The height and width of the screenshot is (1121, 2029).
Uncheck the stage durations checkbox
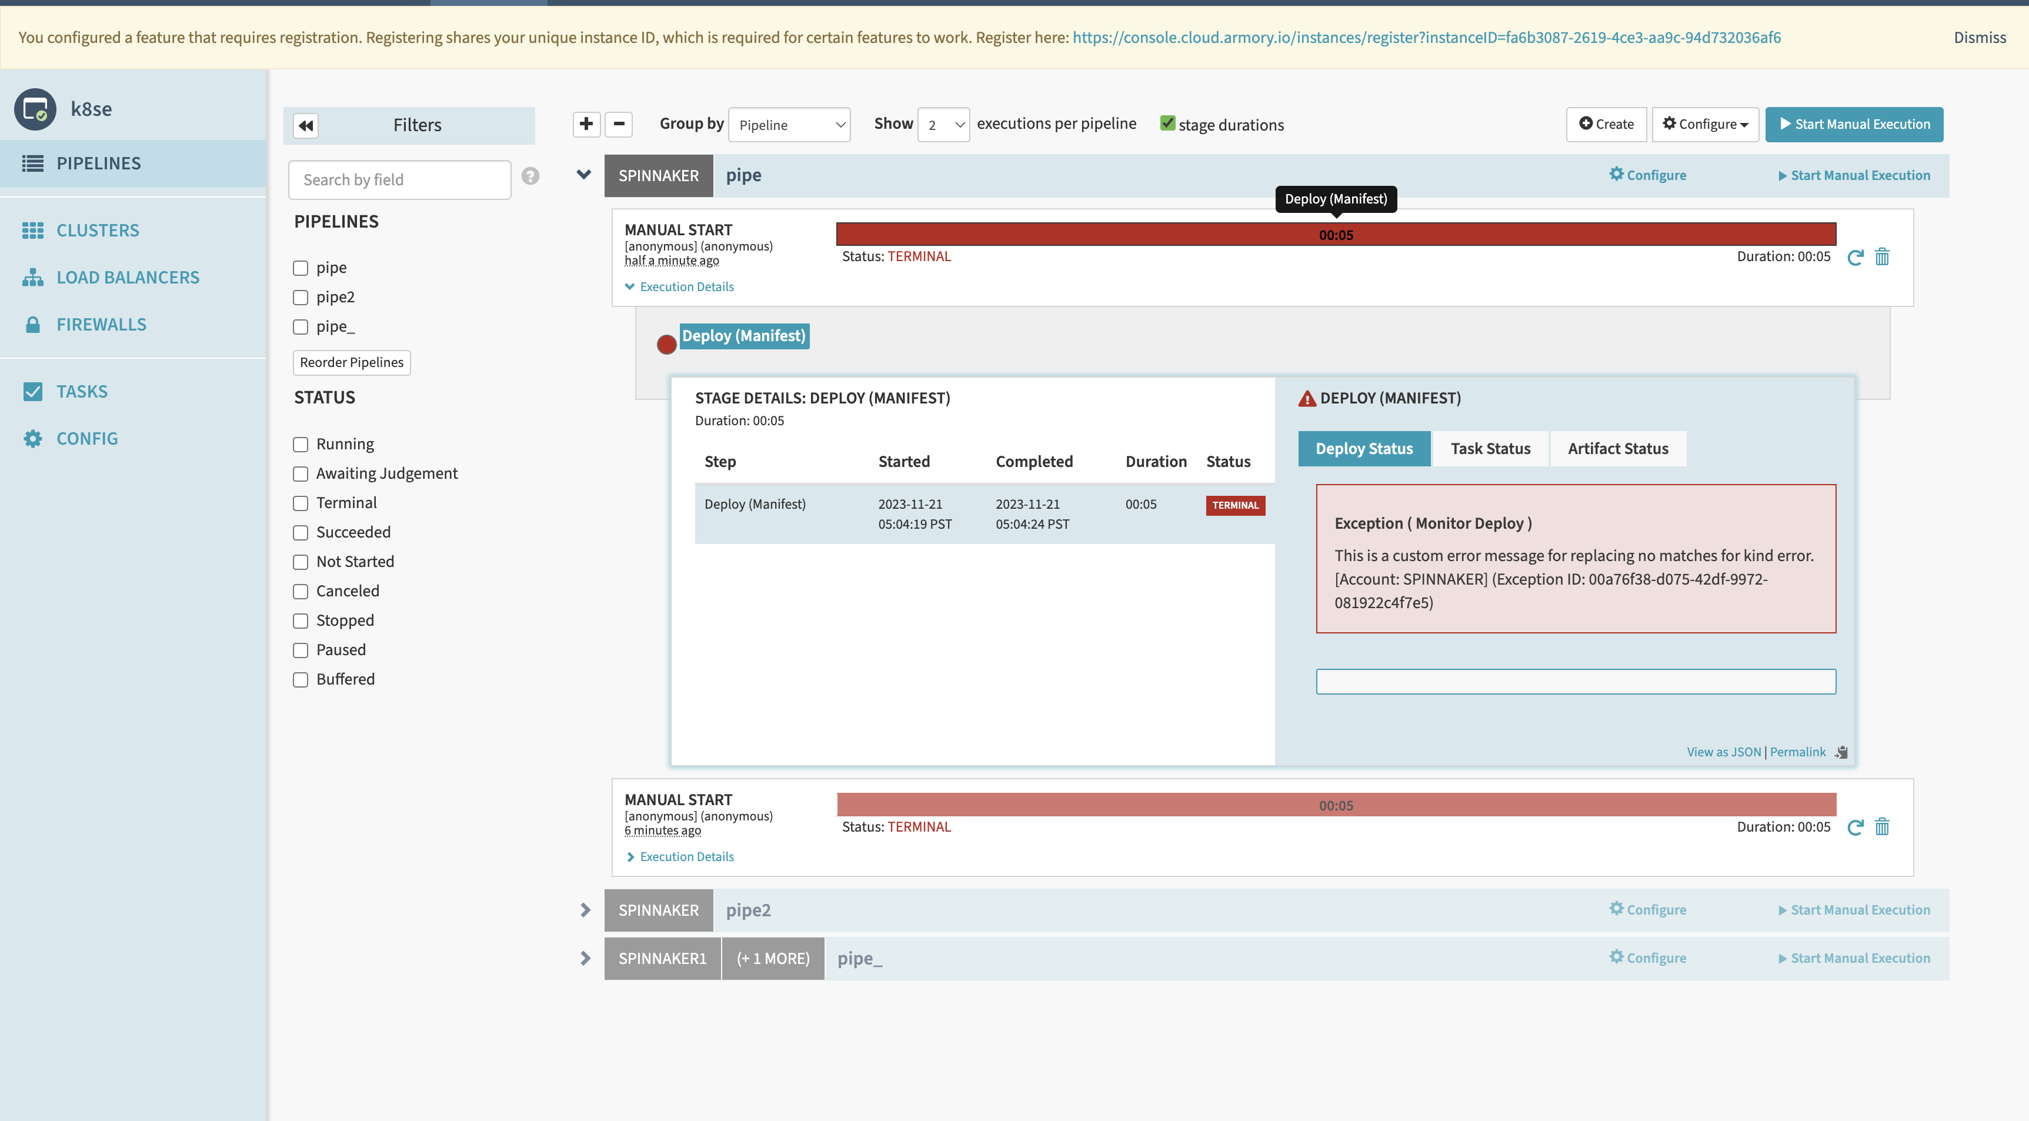click(1167, 124)
